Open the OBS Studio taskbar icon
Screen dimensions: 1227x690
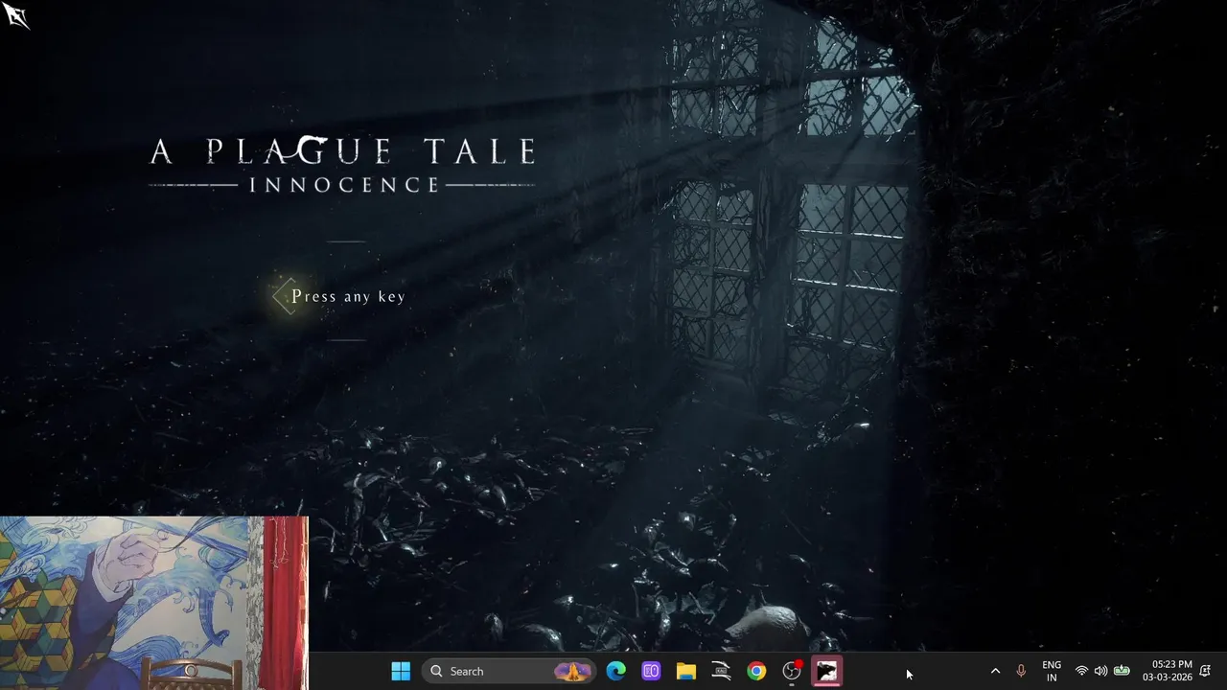(792, 671)
